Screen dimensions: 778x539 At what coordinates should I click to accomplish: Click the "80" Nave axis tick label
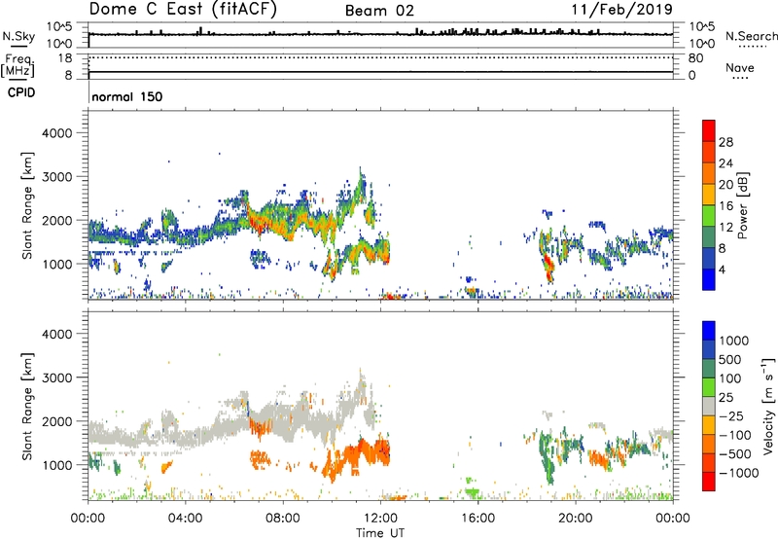(695, 58)
